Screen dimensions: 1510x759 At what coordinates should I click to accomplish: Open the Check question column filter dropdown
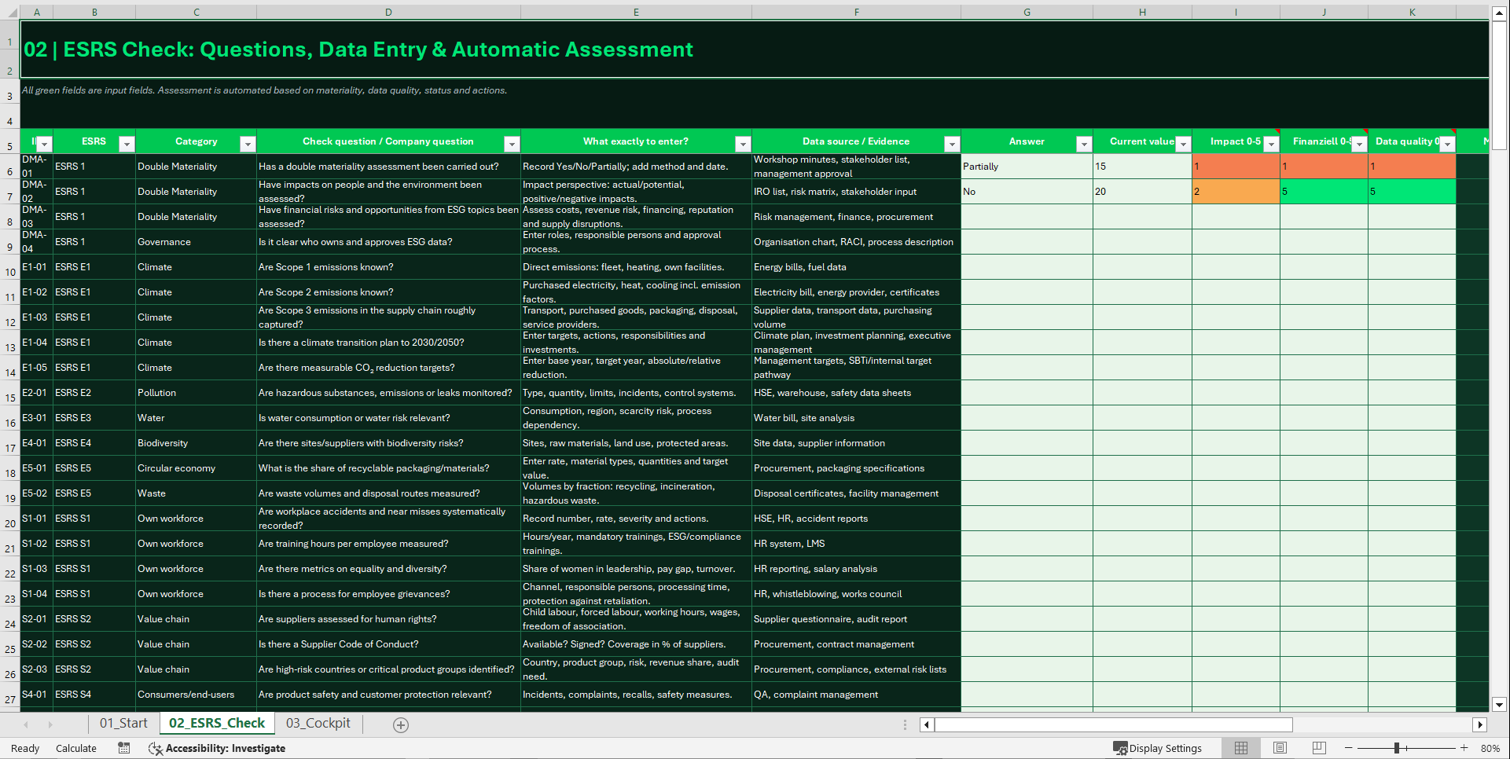[512, 144]
